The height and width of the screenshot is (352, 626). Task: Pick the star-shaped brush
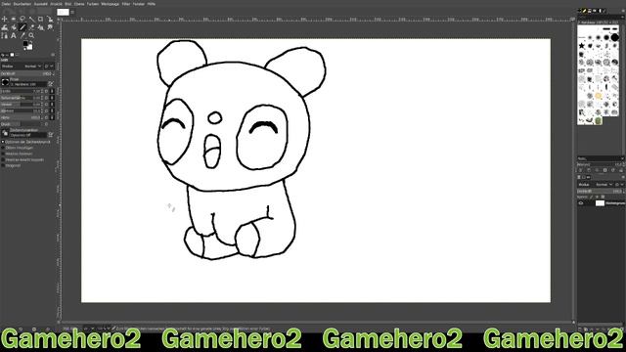tap(581, 46)
